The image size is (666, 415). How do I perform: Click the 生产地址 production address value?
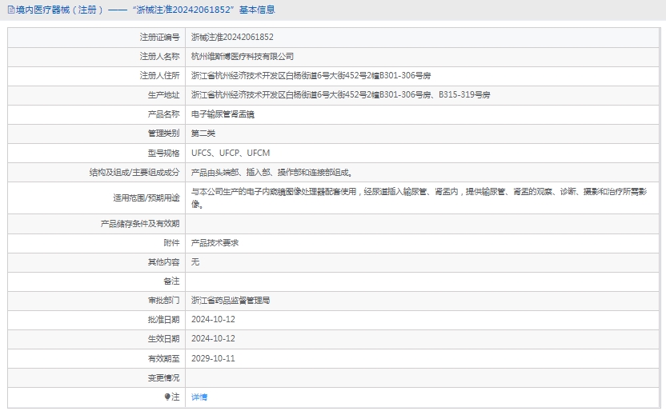(x=340, y=94)
